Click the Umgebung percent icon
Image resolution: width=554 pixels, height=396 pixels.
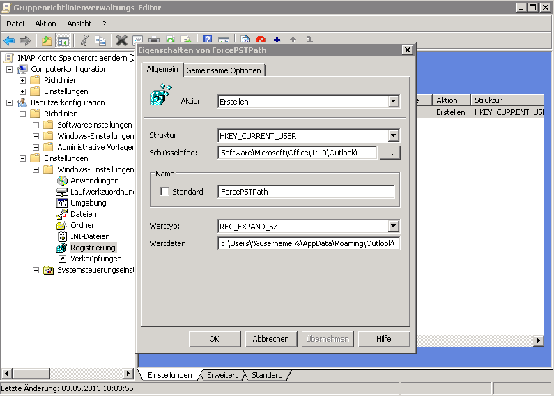(62, 203)
